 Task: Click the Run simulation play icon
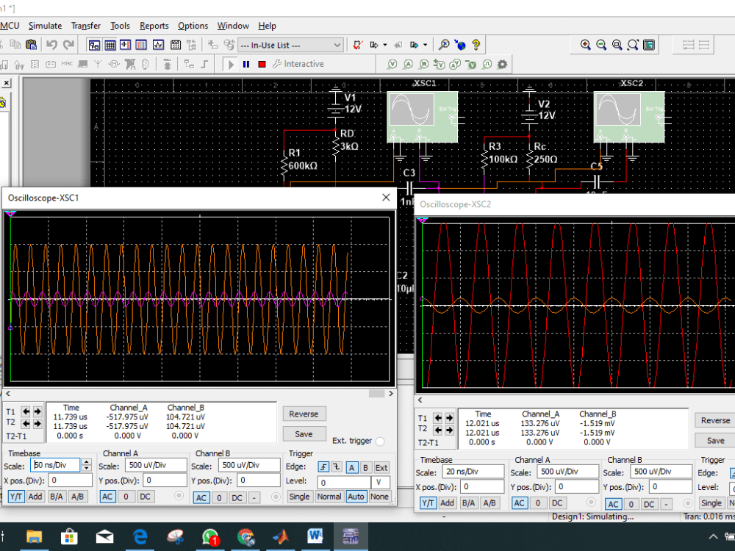pyautogui.click(x=230, y=64)
